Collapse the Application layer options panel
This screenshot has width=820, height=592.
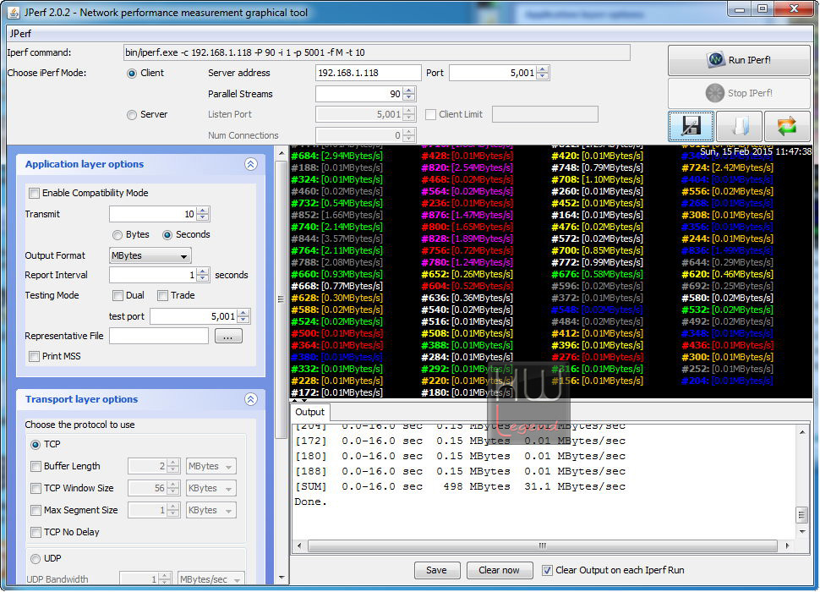251,164
